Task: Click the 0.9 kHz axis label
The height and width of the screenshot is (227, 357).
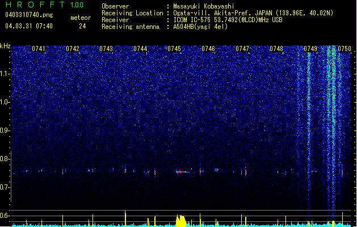Action: 5,131
